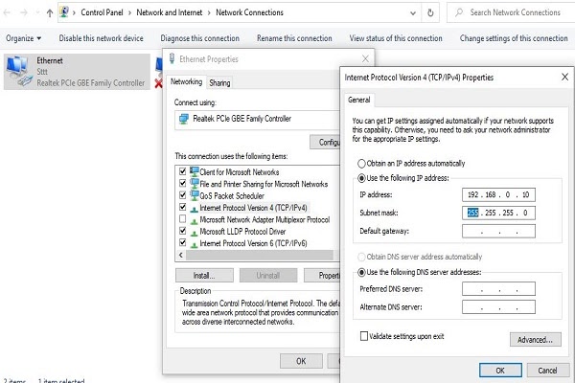
Task: Click QoS Packet Scheduler item icon
Action: (x=194, y=195)
